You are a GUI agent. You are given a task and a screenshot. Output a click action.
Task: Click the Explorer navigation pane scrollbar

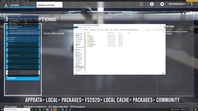click(85, 51)
